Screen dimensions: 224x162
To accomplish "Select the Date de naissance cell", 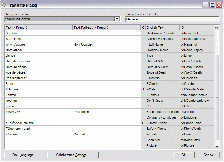I will coord(39,61).
